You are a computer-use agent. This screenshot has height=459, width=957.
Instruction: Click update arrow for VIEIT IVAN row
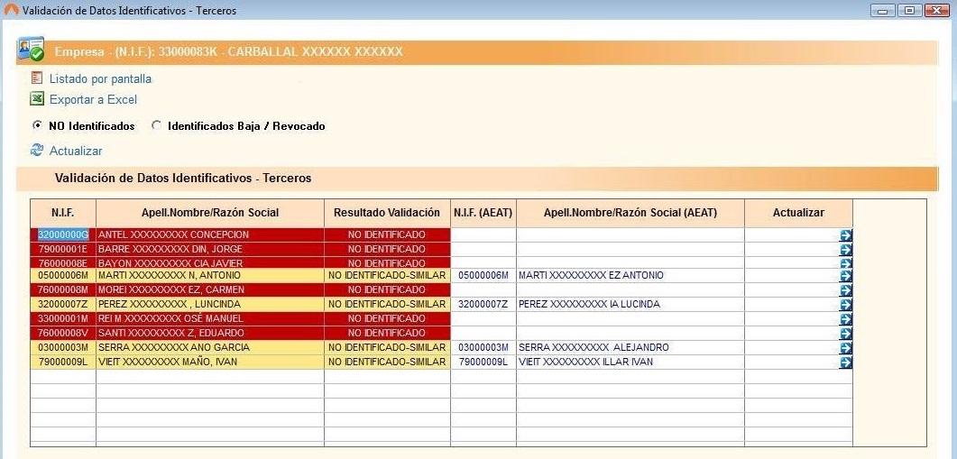845,363
